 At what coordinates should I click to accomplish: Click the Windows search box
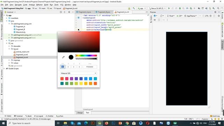click(31, 123)
